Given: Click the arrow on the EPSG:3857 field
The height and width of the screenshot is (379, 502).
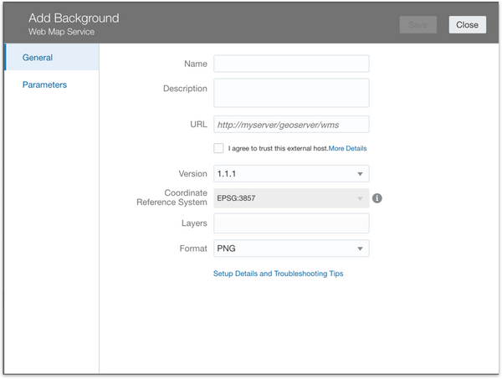Looking at the screenshot, I should coord(359,198).
